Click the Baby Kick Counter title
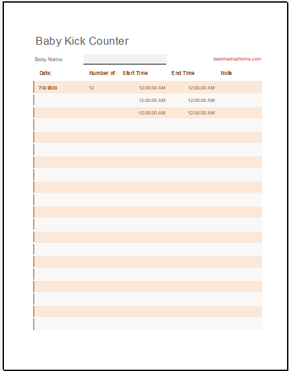 (x=82, y=41)
